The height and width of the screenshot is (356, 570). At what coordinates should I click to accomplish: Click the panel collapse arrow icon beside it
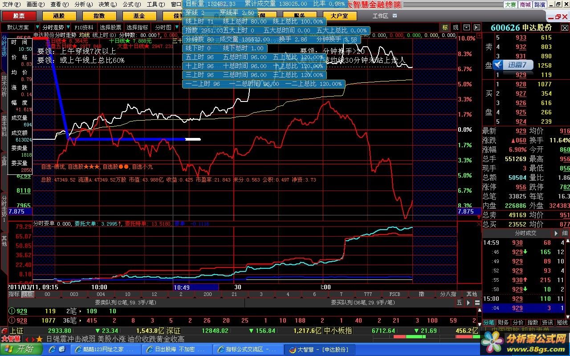click(476, 28)
